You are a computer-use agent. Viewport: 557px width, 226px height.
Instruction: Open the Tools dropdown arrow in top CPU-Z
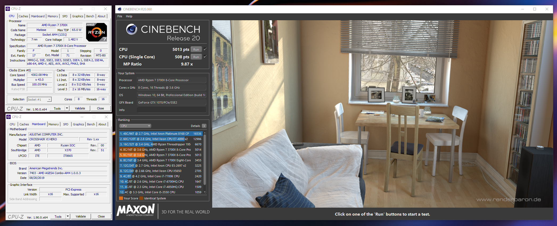[67, 108]
